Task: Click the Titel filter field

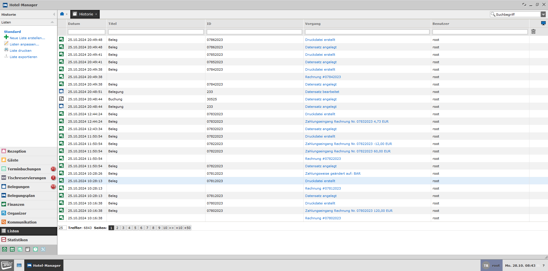Action: click(x=156, y=32)
